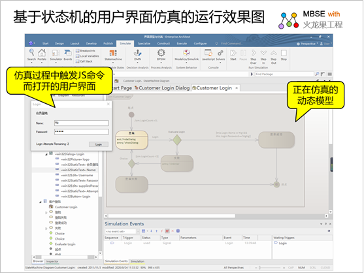Focus the Name input field
Screen dimensions: 364x275
[81, 123]
